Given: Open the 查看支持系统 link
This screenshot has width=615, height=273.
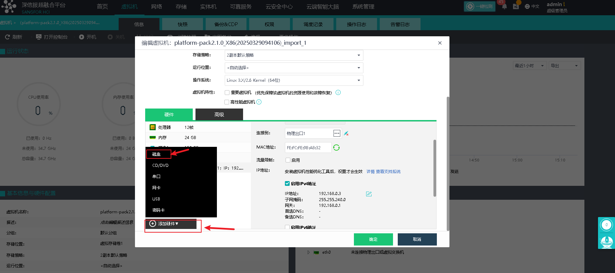Looking at the screenshot, I should [388, 172].
